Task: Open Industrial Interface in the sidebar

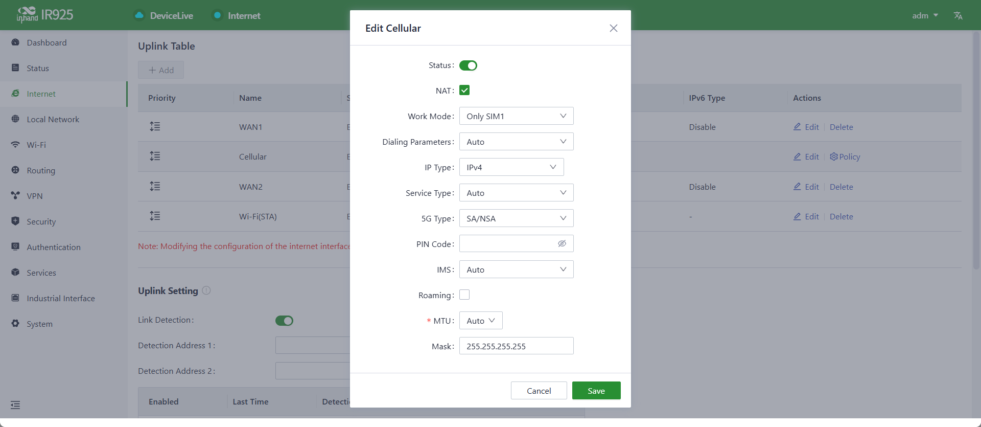Action: [63, 298]
